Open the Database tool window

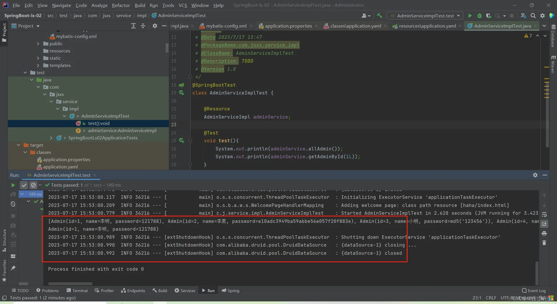pos(553,36)
